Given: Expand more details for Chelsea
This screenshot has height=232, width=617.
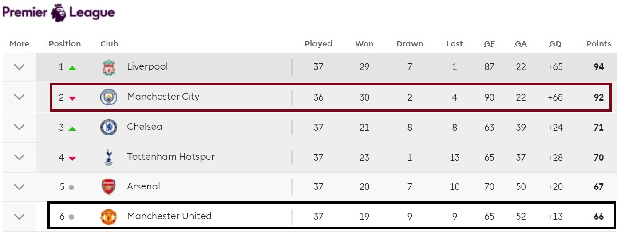Looking at the screenshot, I should point(19,127).
